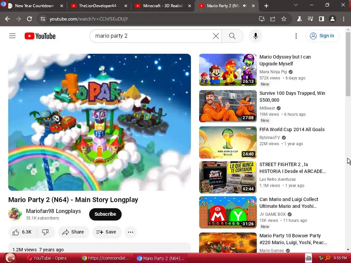
Task: Open Can Mario and Luigi Collect video title
Action: [x=289, y=203]
